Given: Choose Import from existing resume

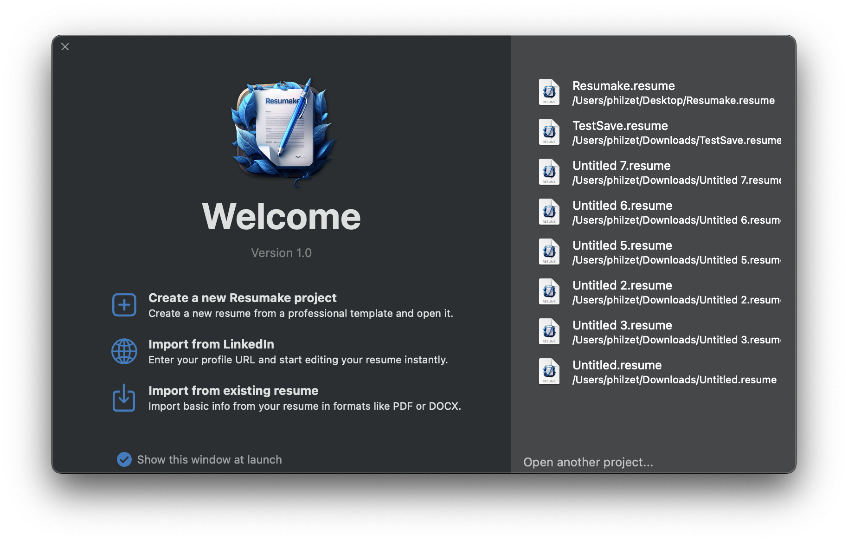Looking at the screenshot, I should coord(233,391).
